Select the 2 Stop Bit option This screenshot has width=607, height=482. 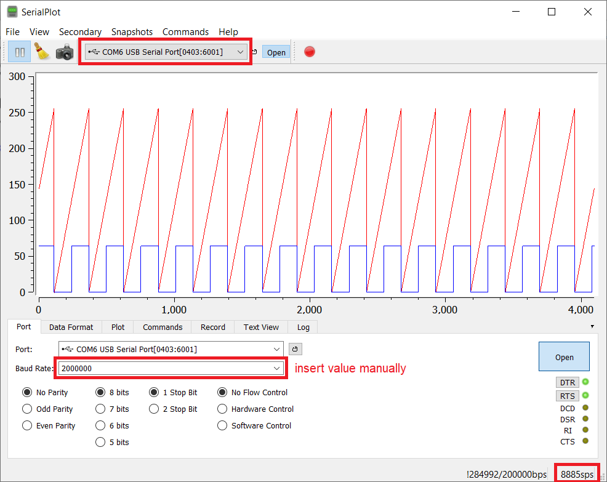pos(153,409)
